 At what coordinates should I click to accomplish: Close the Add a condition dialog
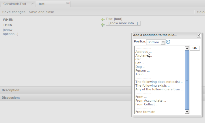(199, 35)
